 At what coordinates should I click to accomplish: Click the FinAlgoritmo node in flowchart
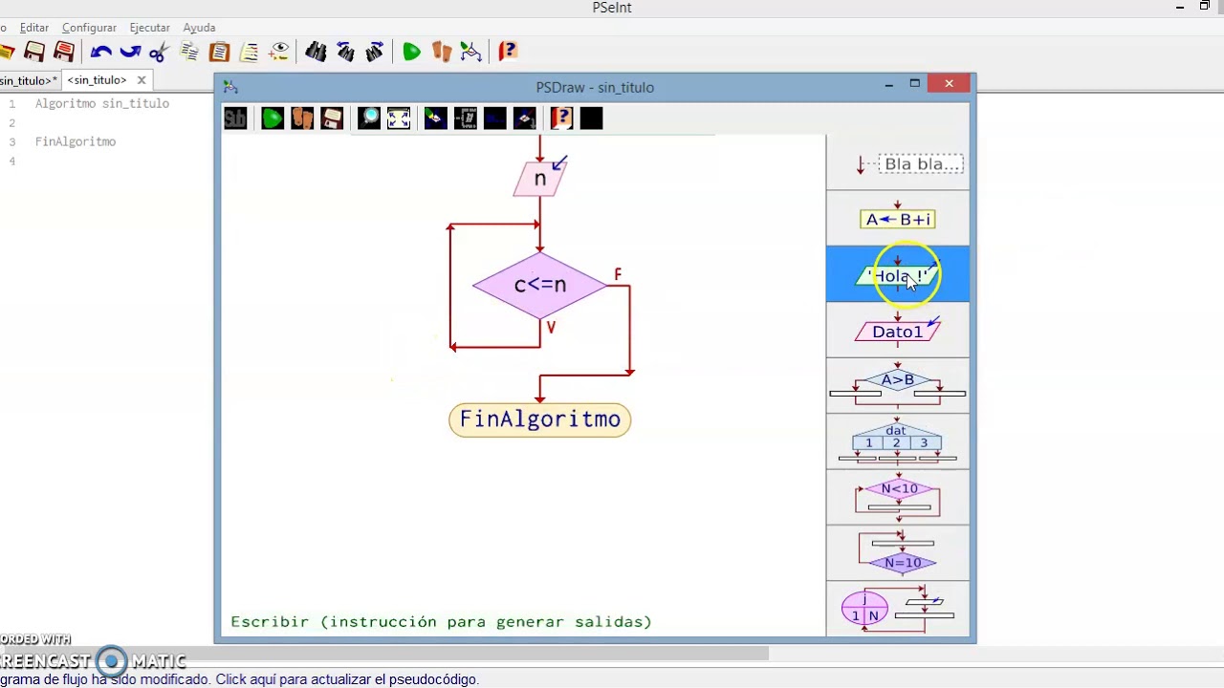tap(540, 419)
